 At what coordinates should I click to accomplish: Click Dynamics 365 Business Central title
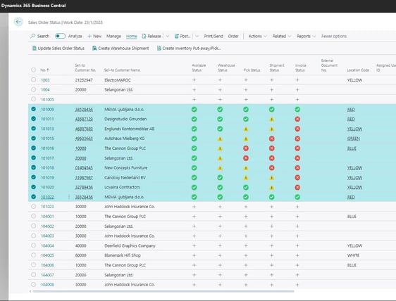point(34,6)
